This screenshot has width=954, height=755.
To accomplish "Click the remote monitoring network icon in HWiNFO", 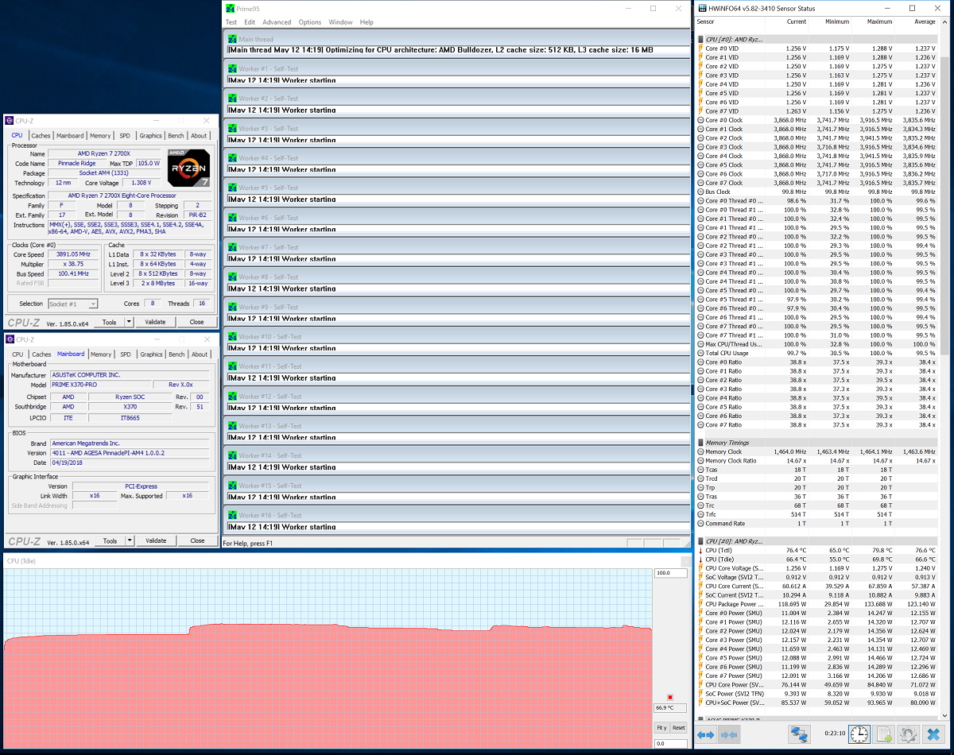I will [x=797, y=734].
